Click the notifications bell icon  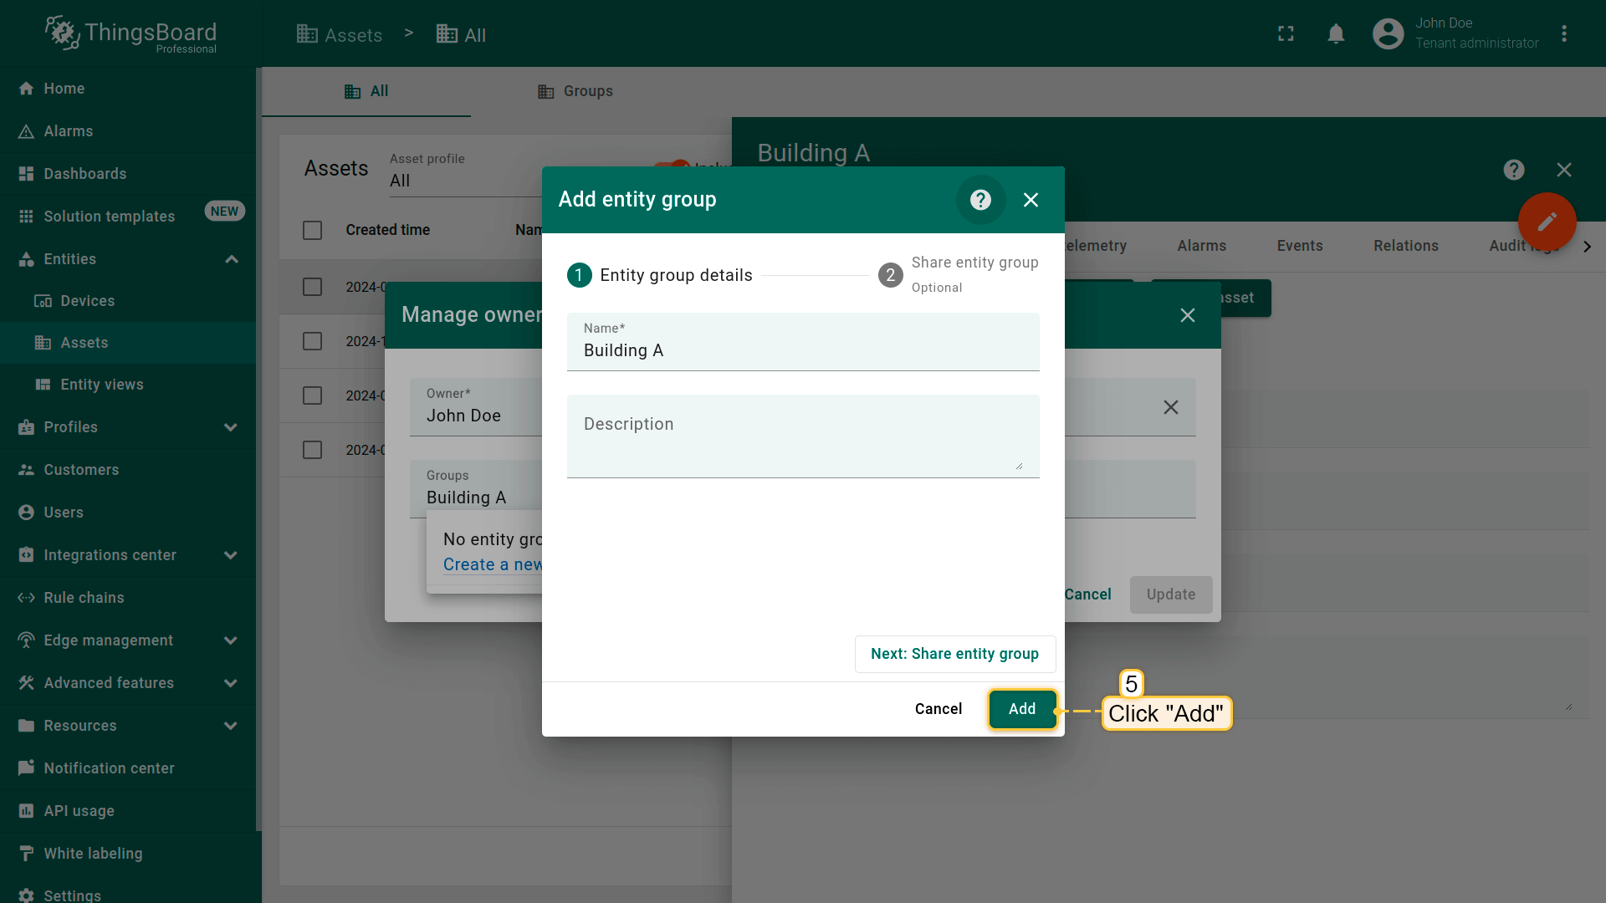[x=1336, y=34]
